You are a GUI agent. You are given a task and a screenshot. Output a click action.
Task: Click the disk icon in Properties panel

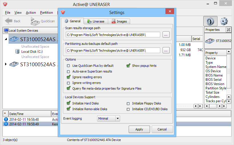210,41
